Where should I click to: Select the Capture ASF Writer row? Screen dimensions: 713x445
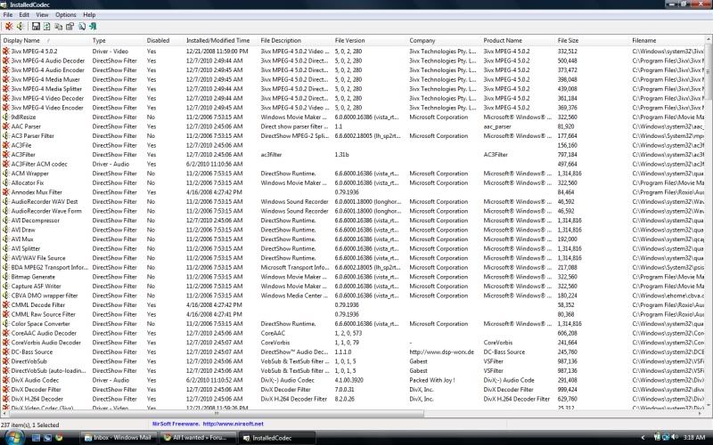pos(352,286)
